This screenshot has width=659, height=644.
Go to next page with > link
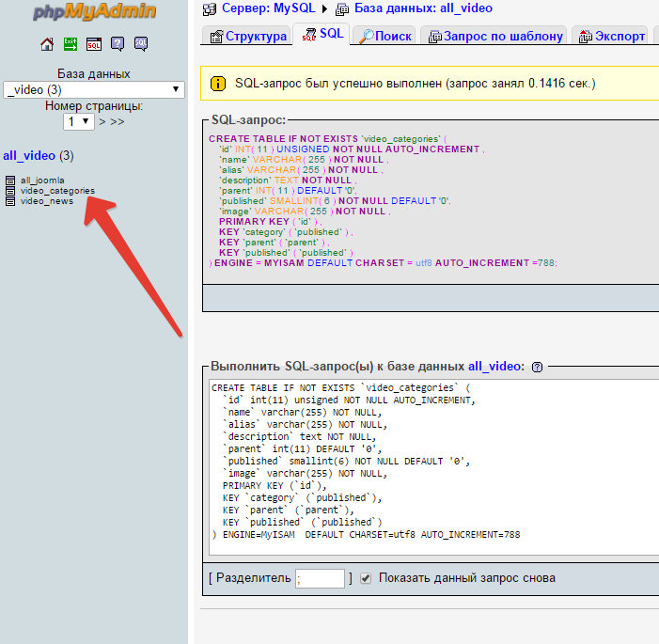[x=102, y=121]
